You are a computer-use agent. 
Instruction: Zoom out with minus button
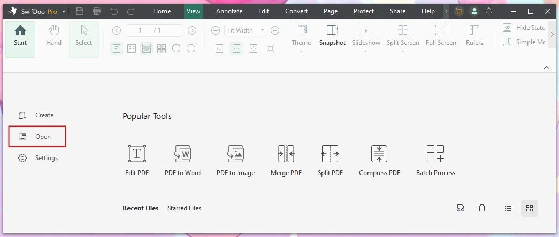pyautogui.click(x=216, y=30)
